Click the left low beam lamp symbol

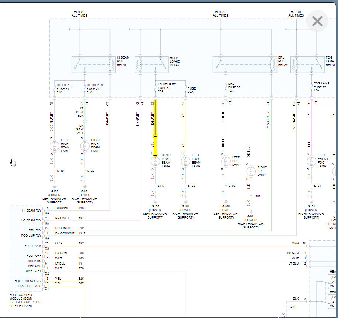pyautogui.click(x=185, y=161)
